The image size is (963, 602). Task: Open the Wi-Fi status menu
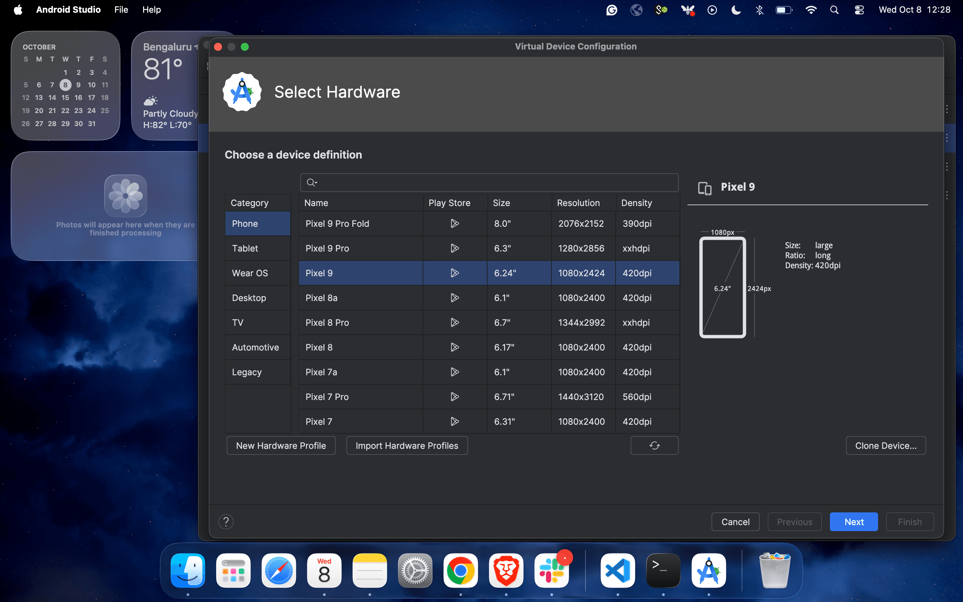tap(811, 10)
